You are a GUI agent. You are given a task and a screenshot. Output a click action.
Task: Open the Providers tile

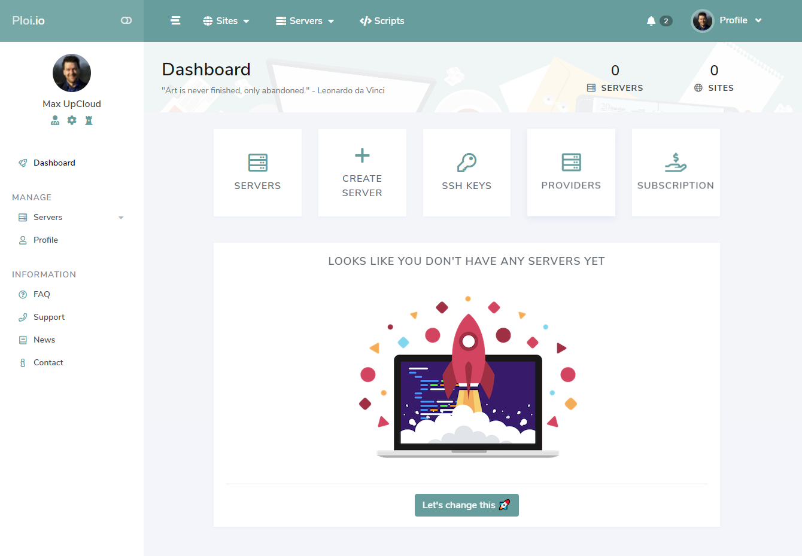(571, 173)
